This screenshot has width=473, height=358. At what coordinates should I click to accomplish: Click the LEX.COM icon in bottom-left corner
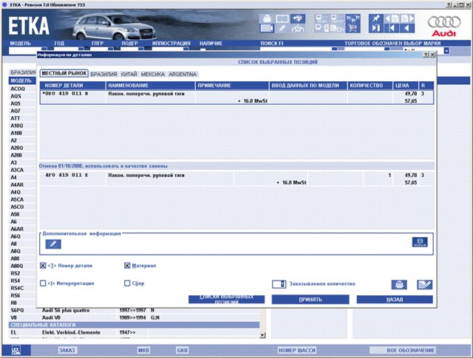[16, 350]
